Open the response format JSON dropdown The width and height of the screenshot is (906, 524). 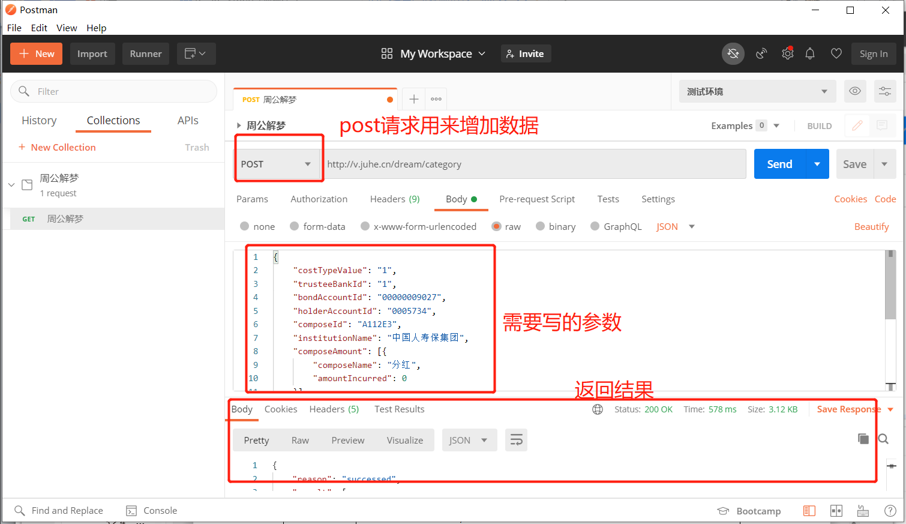point(469,440)
